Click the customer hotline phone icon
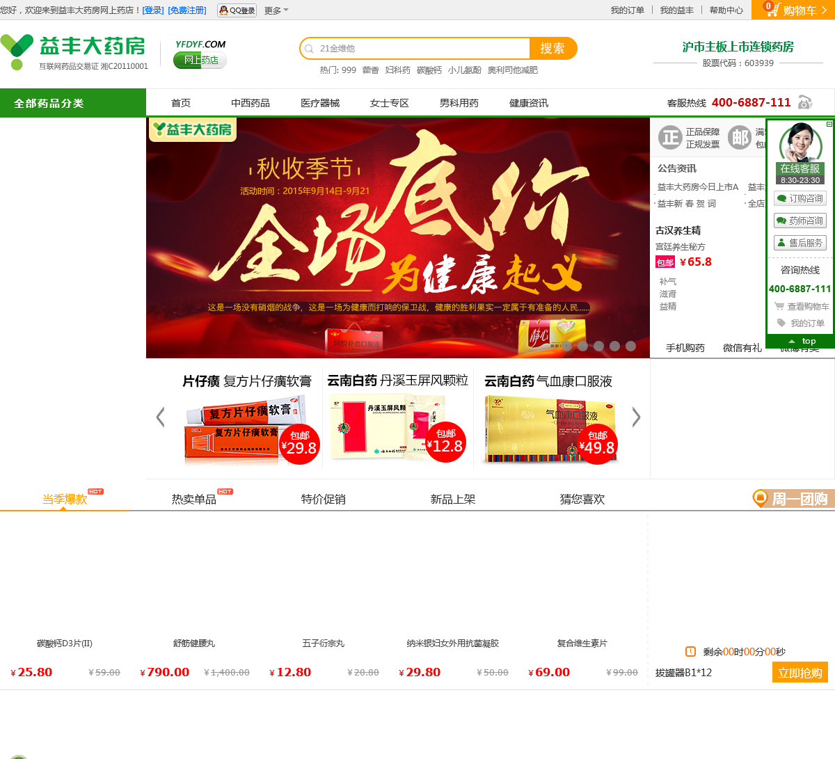 [805, 102]
